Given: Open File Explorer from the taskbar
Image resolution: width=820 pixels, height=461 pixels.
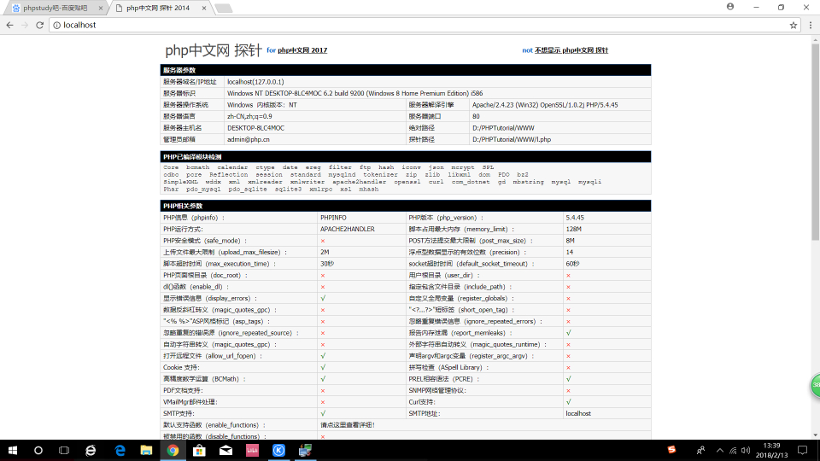Looking at the screenshot, I should click(146, 450).
